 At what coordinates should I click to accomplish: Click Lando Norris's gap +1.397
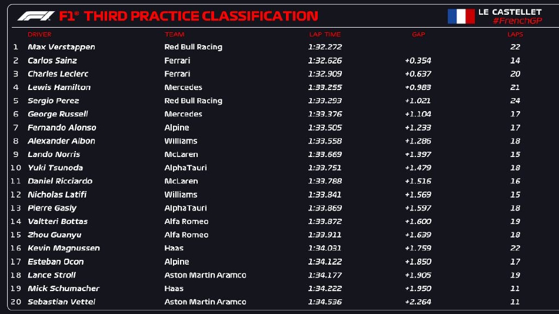[x=418, y=154]
